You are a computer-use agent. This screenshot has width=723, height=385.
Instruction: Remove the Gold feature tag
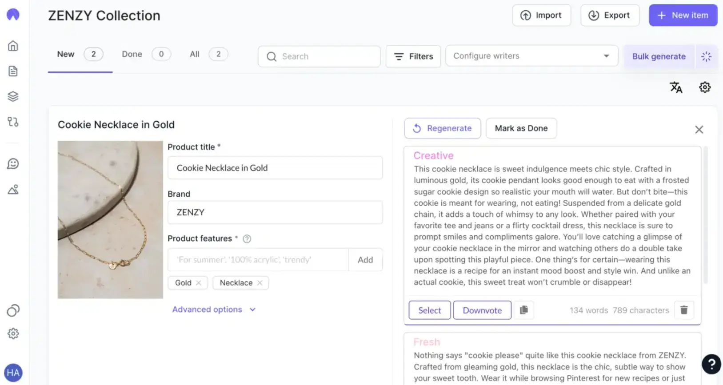pos(199,283)
